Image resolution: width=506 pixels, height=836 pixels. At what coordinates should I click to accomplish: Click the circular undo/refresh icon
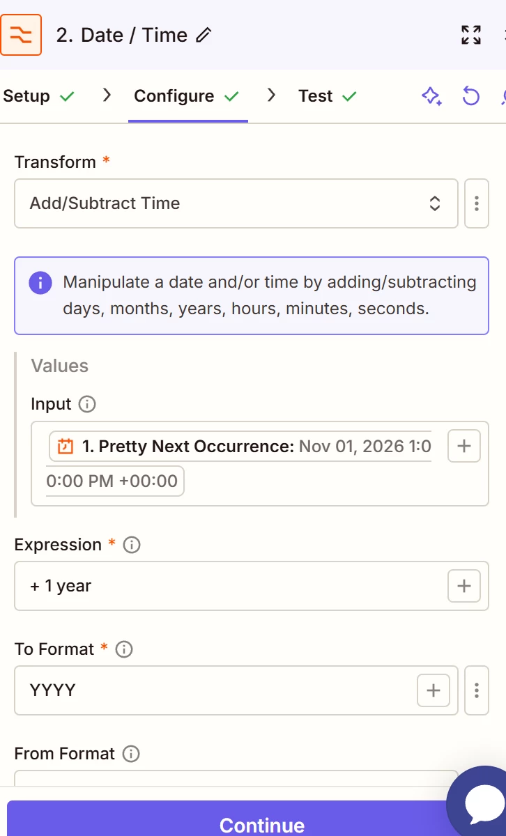tap(471, 96)
